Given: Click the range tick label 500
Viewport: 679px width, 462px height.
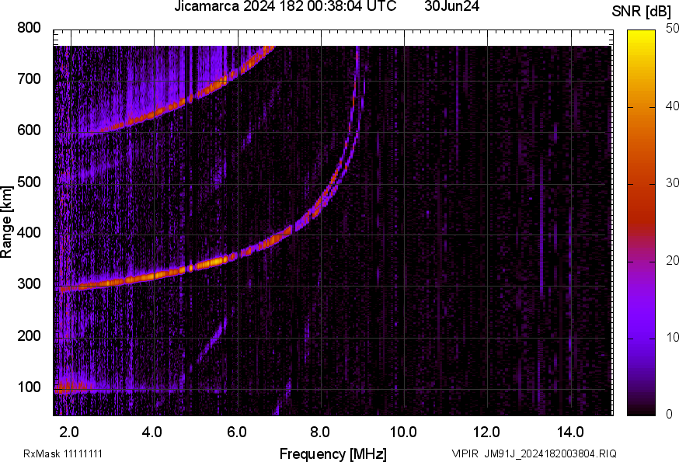Looking at the screenshot, I should (x=29, y=182).
